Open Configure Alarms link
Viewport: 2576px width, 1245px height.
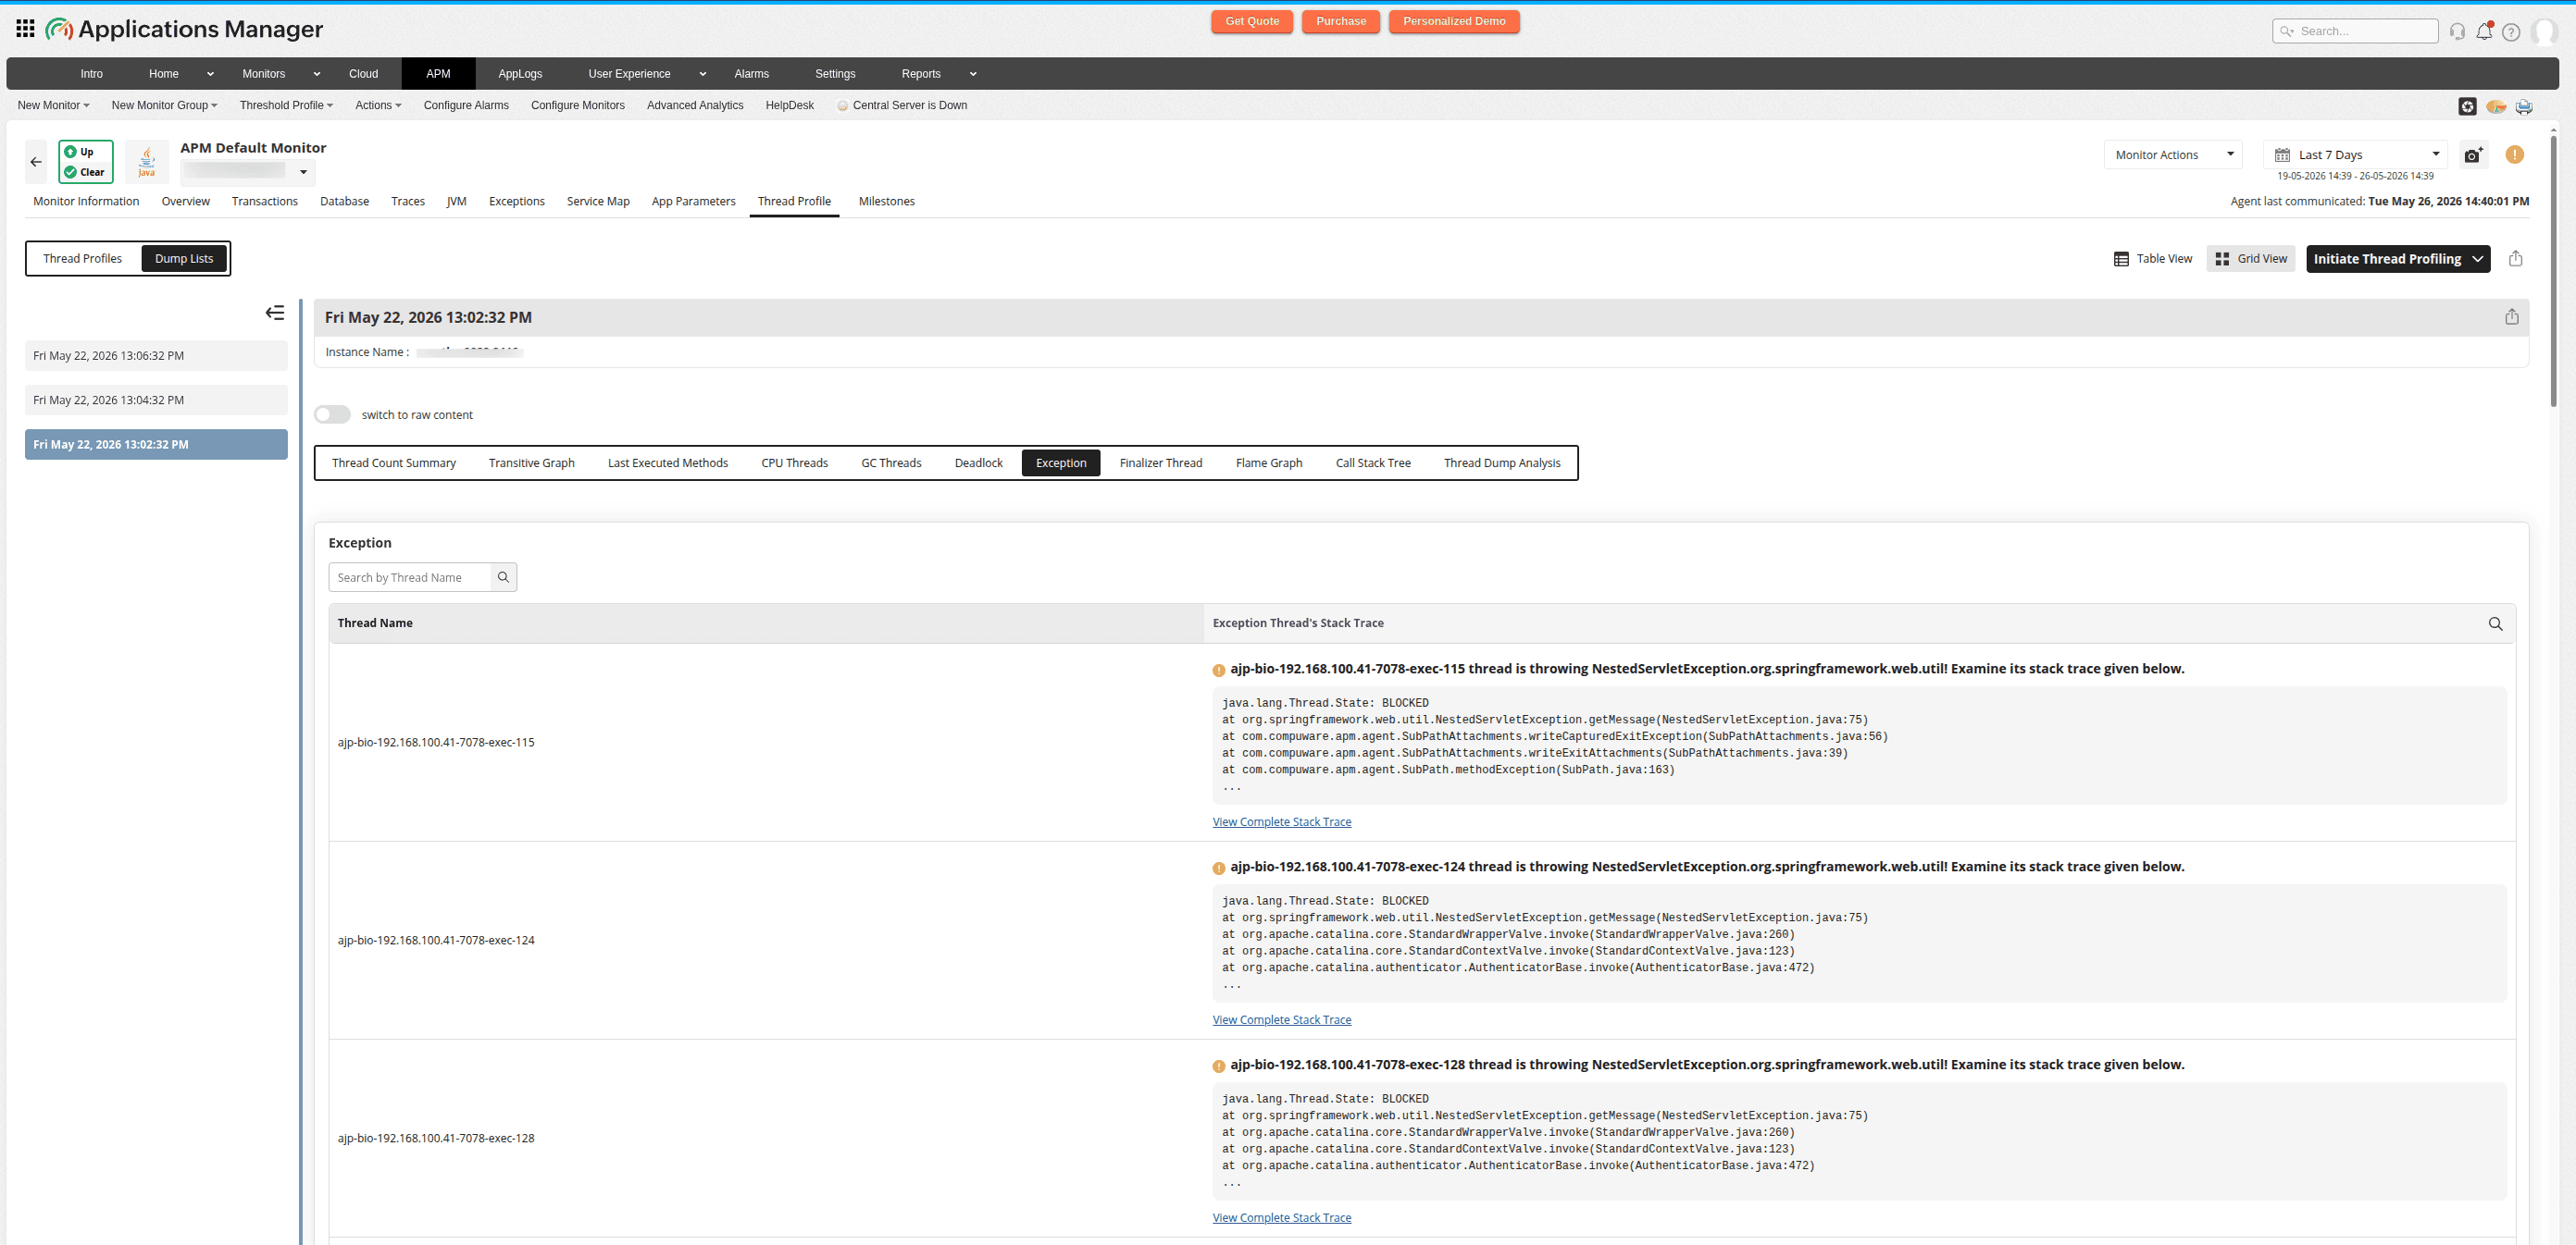(466, 105)
